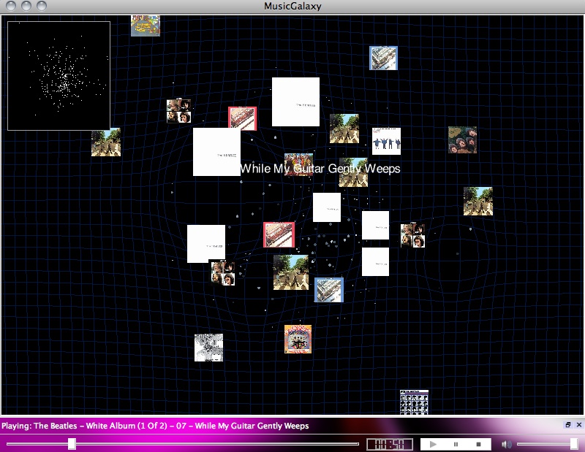Screen dimensions: 585x452
Task: Pause the current track
Action: (x=456, y=444)
